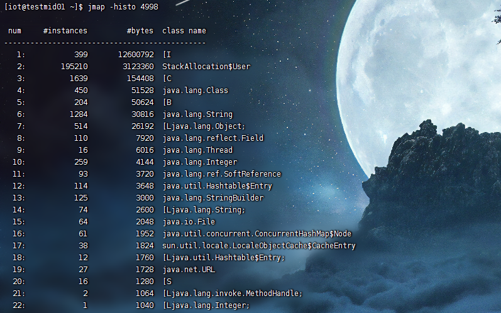Select 'java.util.Hashtable$Entry' in row 12

tap(217, 186)
